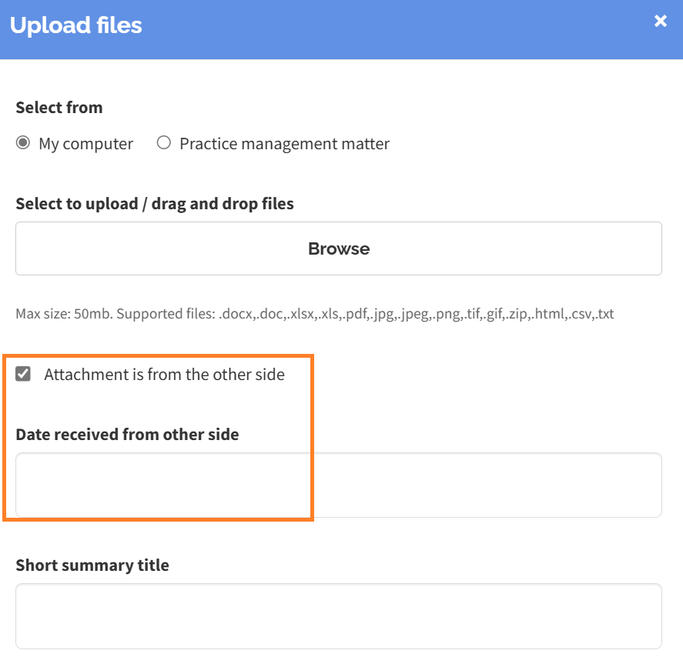
Task: Click the 'Attachment is from the other side' label
Action: tap(164, 374)
